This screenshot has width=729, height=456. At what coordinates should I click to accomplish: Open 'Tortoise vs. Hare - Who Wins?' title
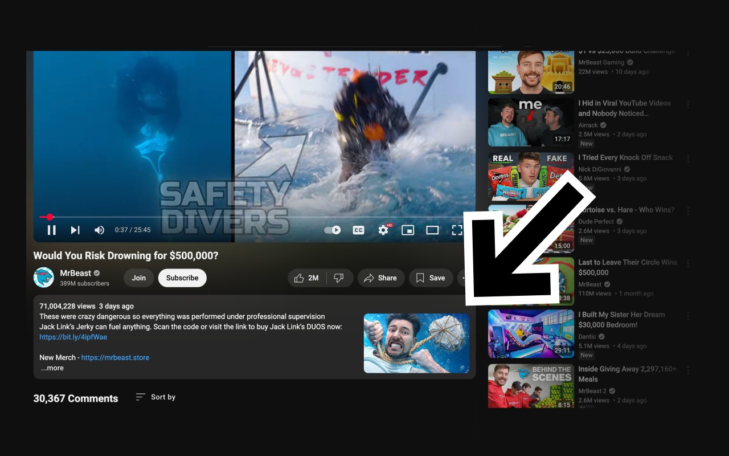pyautogui.click(x=626, y=210)
